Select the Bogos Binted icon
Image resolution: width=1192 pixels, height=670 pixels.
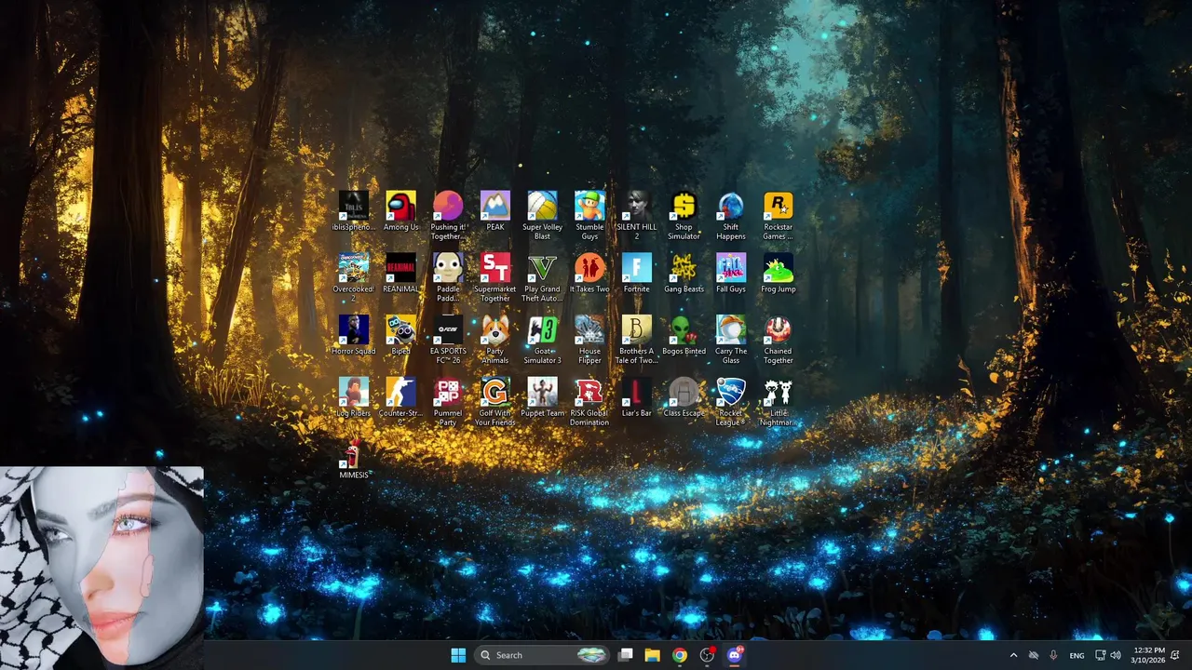[x=684, y=335]
